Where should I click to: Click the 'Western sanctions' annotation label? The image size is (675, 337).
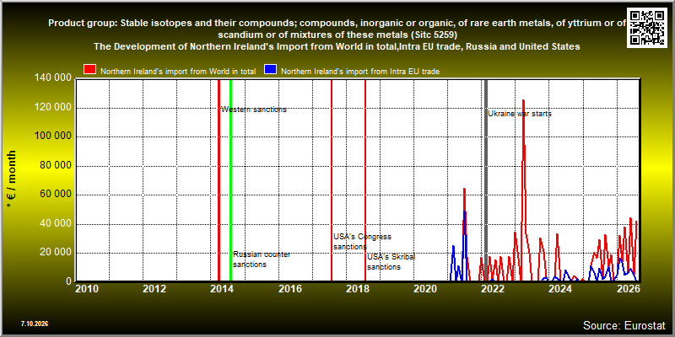(x=254, y=110)
